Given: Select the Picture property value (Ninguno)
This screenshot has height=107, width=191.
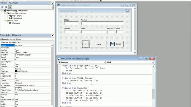Looking at the screenshot, I should tap(33, 88).
